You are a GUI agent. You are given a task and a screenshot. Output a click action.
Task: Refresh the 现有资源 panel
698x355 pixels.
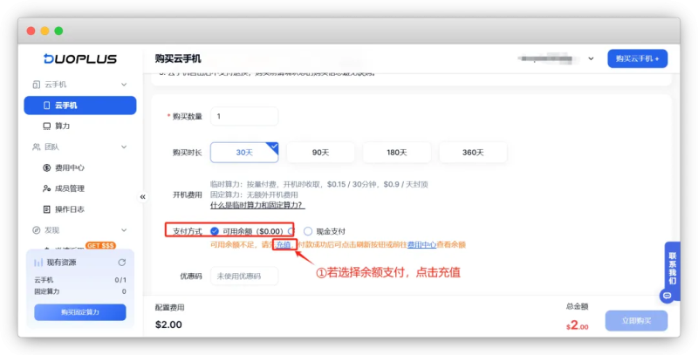pos(121,263)
